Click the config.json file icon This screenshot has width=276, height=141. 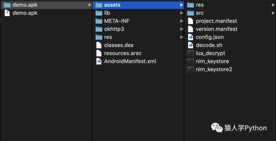(191, 37)
